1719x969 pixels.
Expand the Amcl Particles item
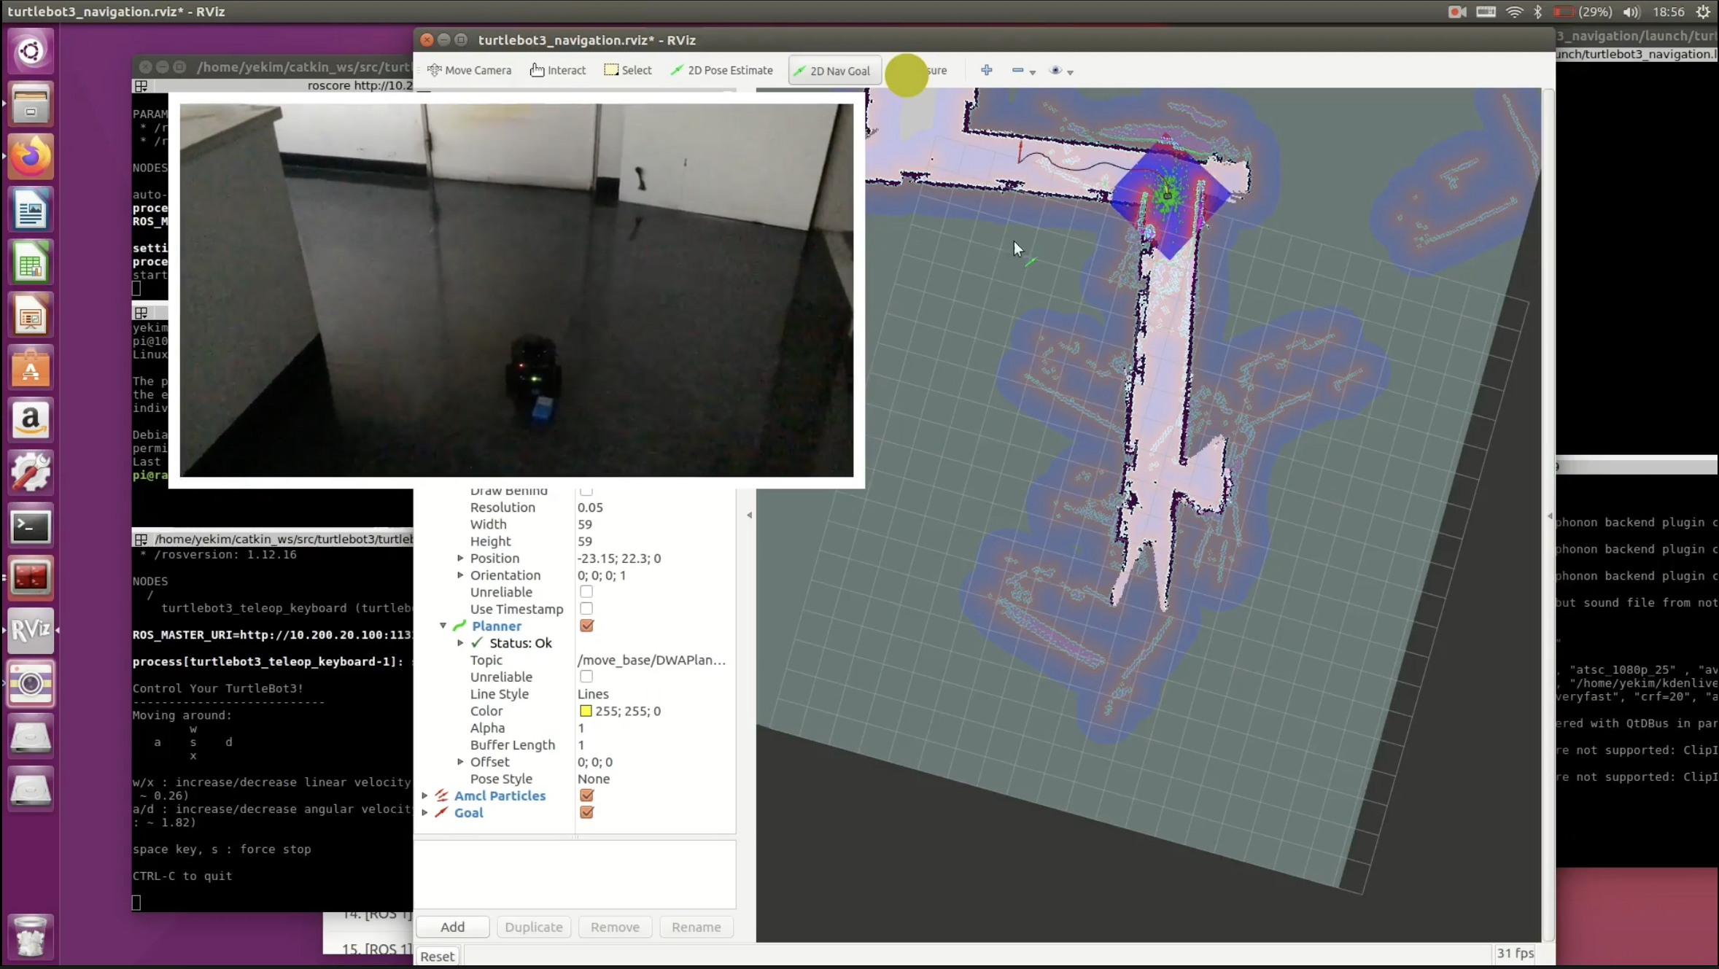point(424,795)
